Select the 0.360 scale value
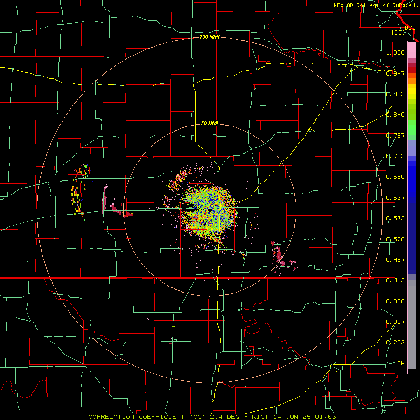The width and height of the screenshot is (420, 420). tap(395, 301)
